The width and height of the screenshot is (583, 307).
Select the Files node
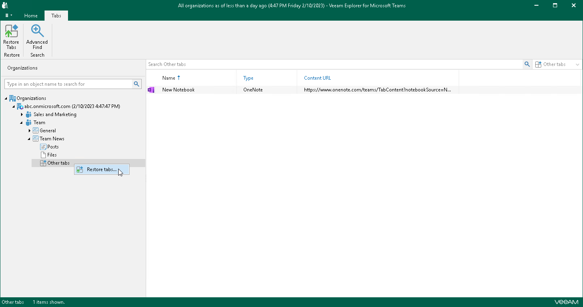tap(52, 155)
